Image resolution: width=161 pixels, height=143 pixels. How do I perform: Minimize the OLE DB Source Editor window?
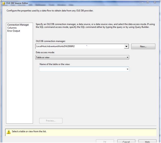[x=142, y=2]
